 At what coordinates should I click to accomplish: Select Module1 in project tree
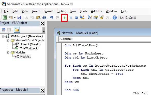coord(25,56)
